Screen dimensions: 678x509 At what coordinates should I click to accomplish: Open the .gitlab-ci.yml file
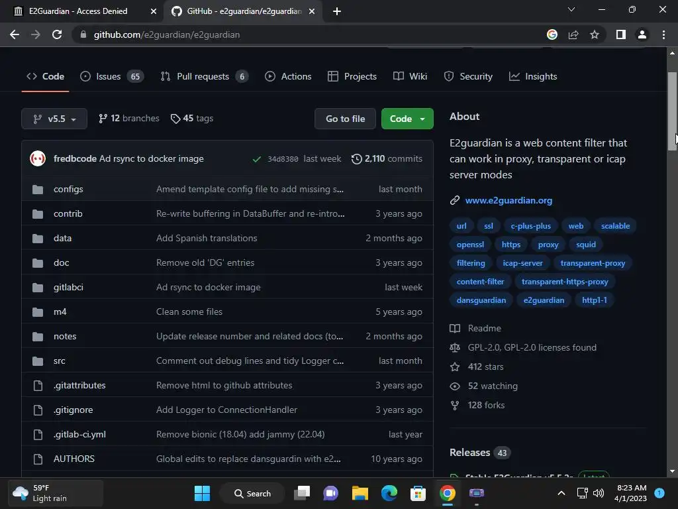(79, 435)
